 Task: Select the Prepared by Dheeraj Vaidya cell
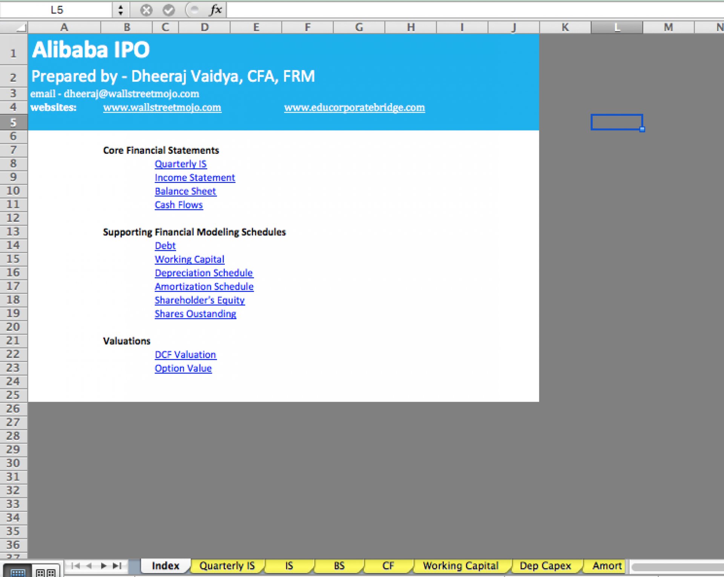(x=173, y=77)
